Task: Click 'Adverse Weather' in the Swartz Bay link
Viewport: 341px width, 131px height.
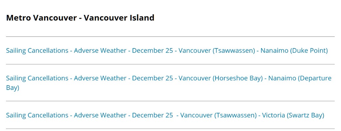Action: [x=100, y=115]
